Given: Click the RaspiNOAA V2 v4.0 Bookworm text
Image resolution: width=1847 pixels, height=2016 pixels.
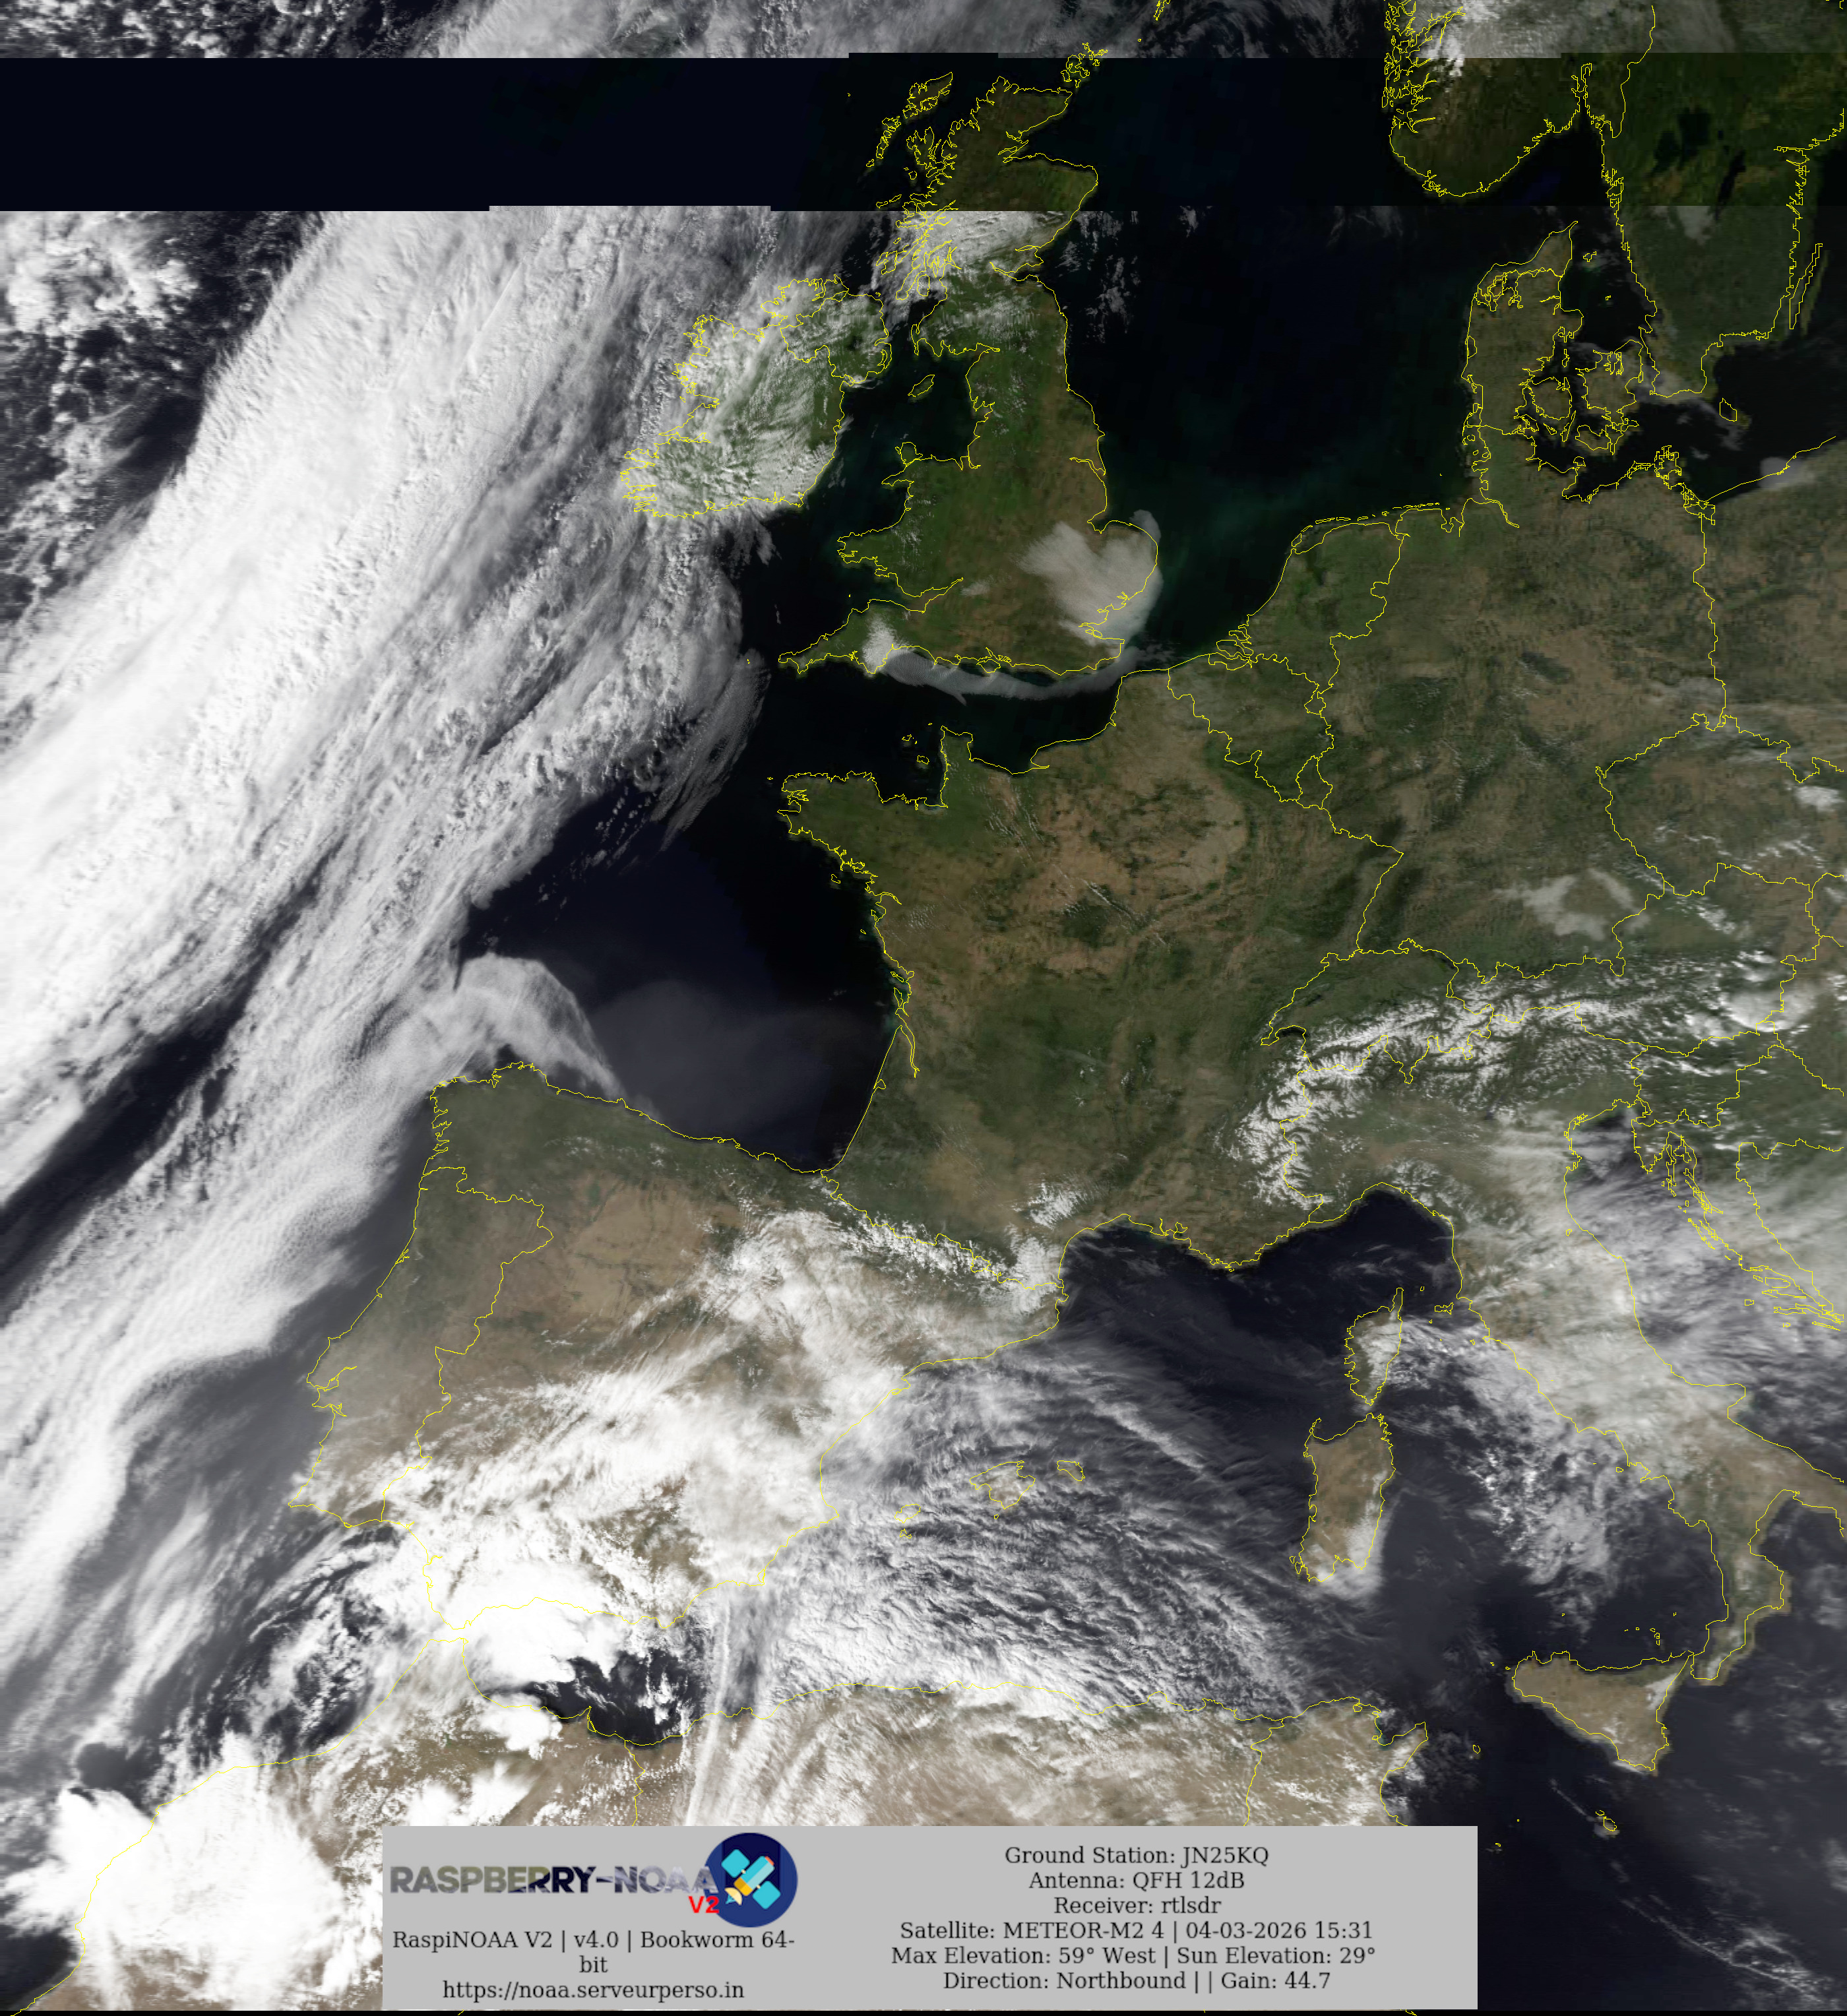Looking at the screenshot, I should (593, 1940).
